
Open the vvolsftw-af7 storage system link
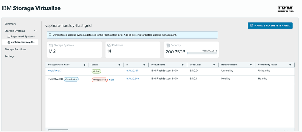pyautogui.click(x=55, y=71)
